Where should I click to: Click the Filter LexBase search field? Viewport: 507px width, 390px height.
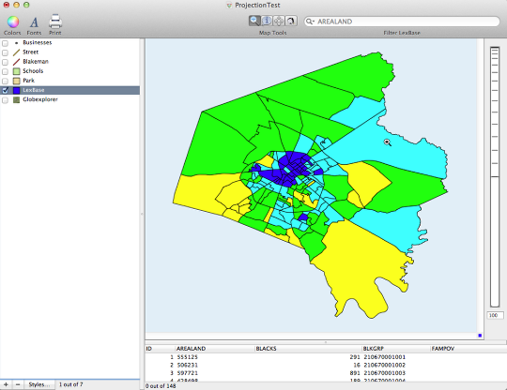coord(402,22)
